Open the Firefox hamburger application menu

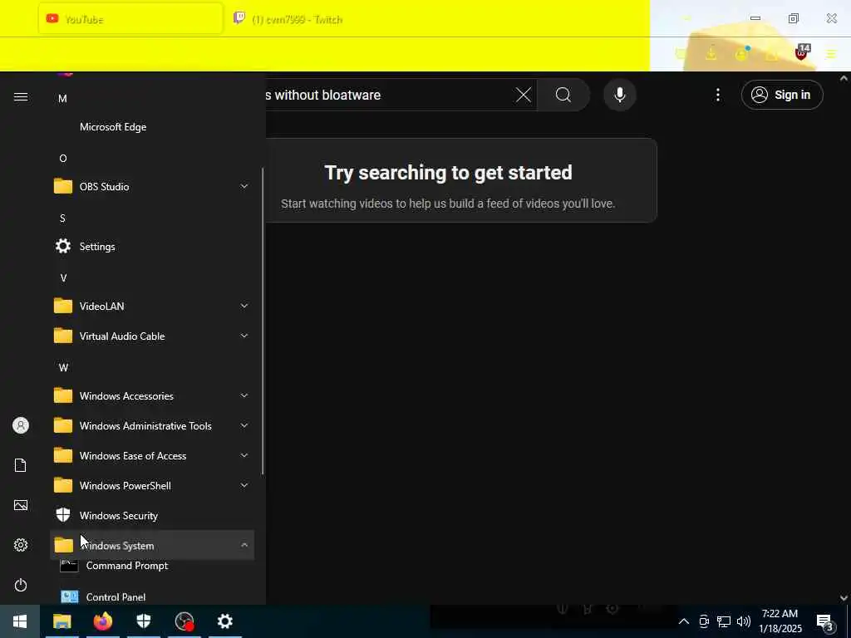pyautogui.click(x=831, y=54)
